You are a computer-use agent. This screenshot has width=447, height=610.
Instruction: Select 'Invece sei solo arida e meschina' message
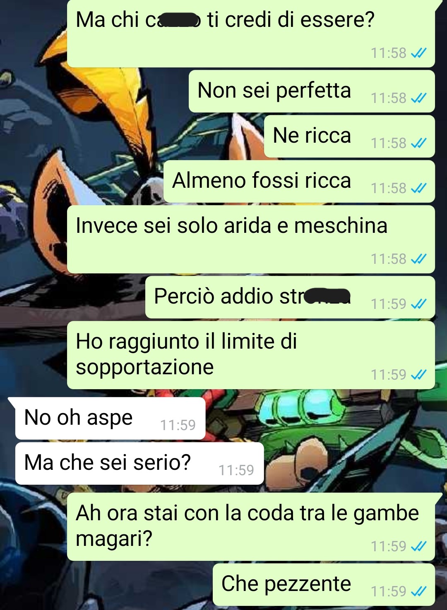[x=251, y=239]
